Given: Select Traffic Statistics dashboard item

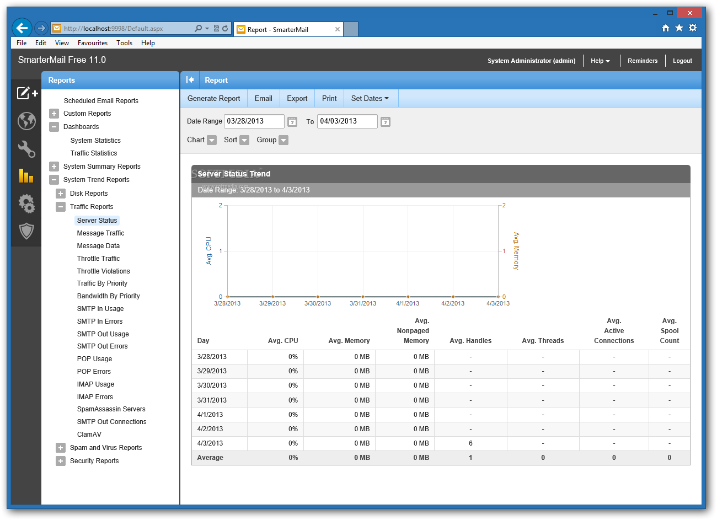Looking at the screenshot, I should coord(94,153).
